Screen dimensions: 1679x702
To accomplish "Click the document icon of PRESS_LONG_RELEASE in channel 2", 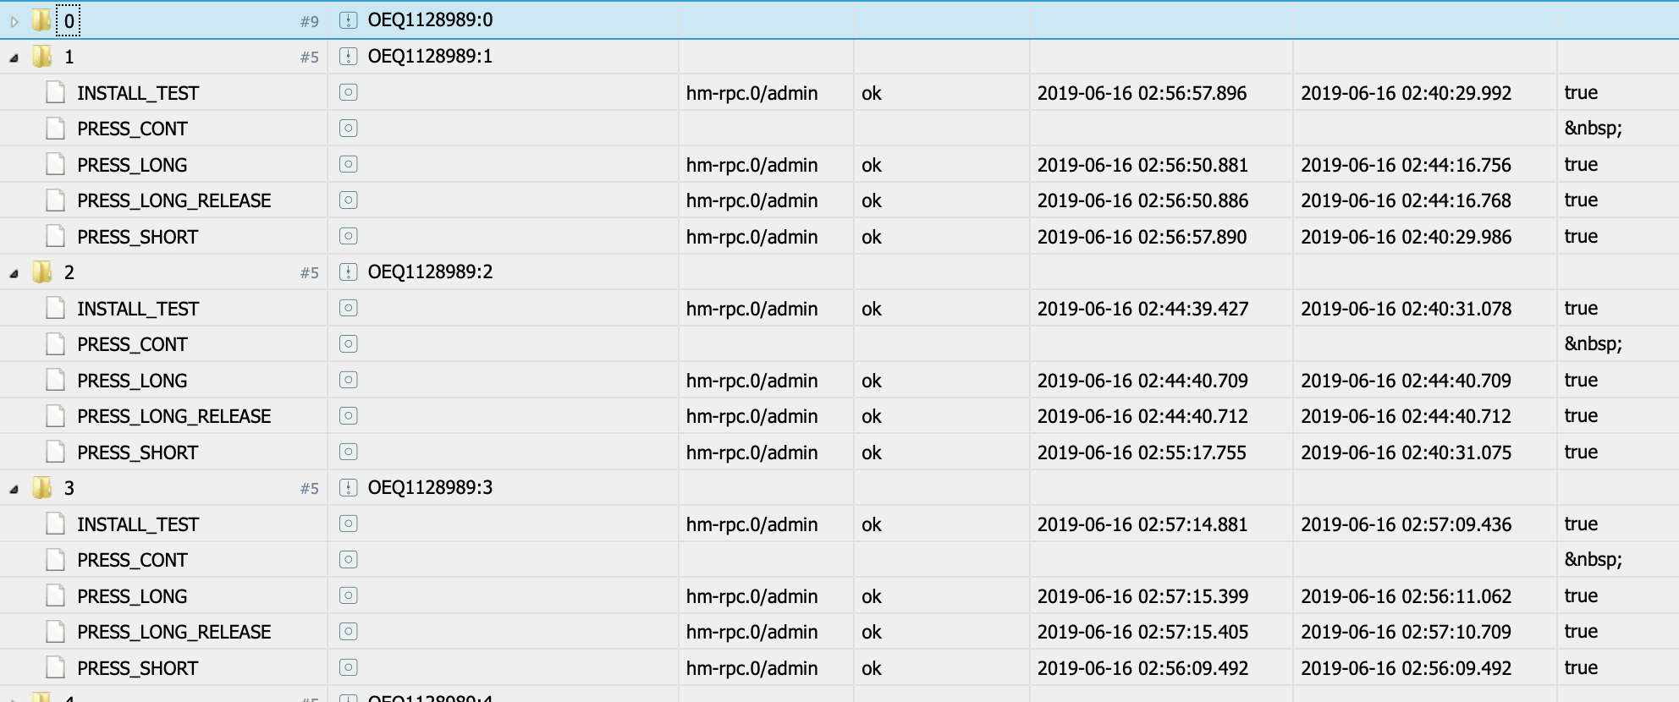I will point(56,416).
